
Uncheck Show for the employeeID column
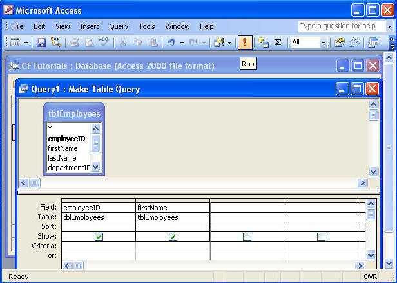tap(99, 237)
